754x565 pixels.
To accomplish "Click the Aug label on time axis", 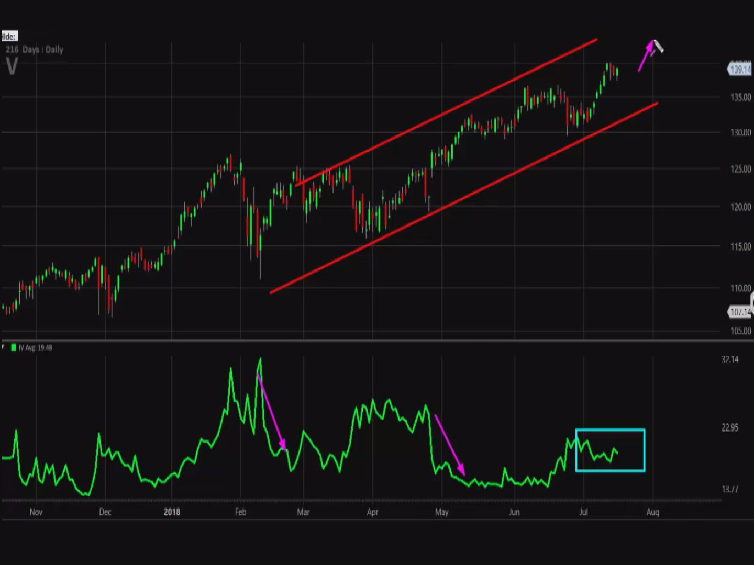I will [x=652, y=512].
